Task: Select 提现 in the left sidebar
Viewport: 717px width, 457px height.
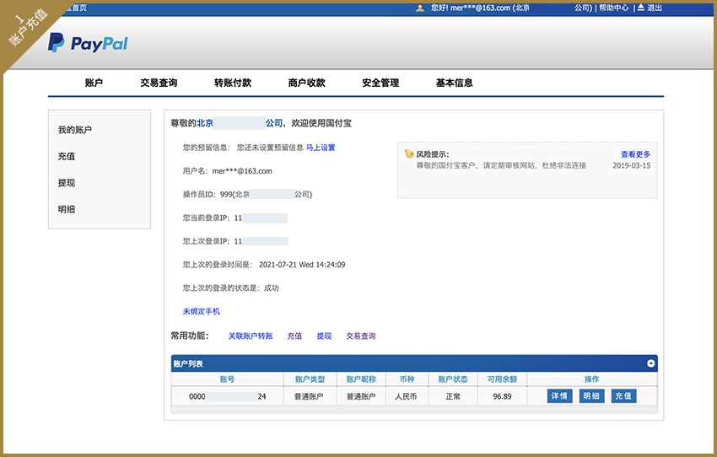Action: tap(67, 183)
